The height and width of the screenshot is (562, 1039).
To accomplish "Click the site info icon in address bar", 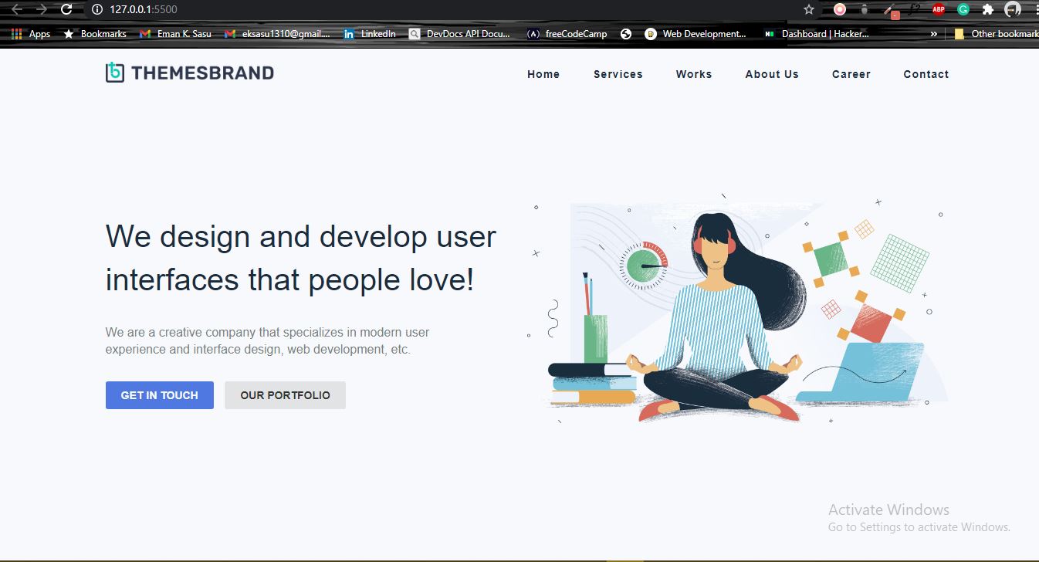I will (x=96, y=9).
